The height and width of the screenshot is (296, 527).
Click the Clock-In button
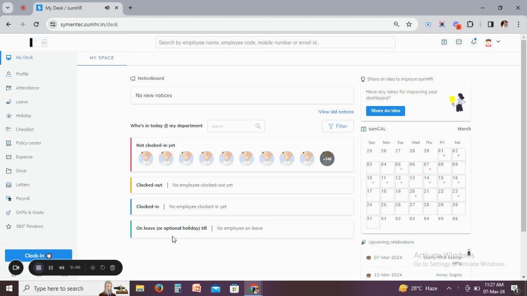(x=38, y=256)
